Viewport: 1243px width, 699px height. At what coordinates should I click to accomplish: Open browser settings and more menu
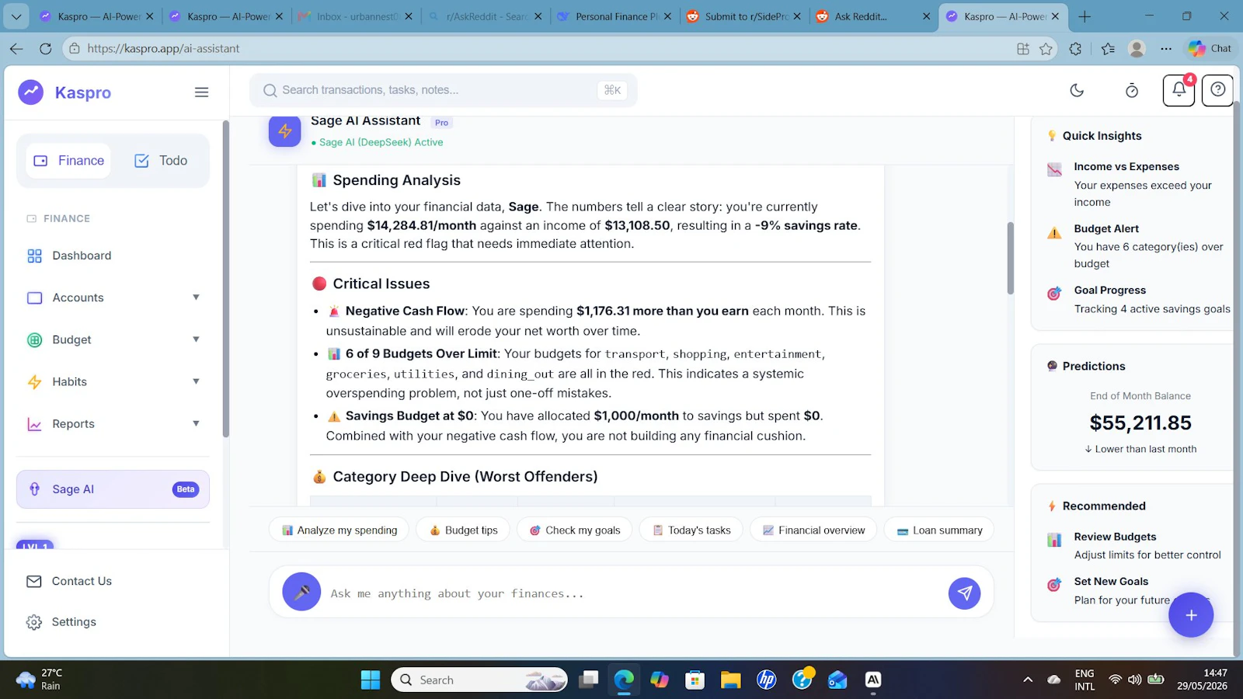[1166, 49]
